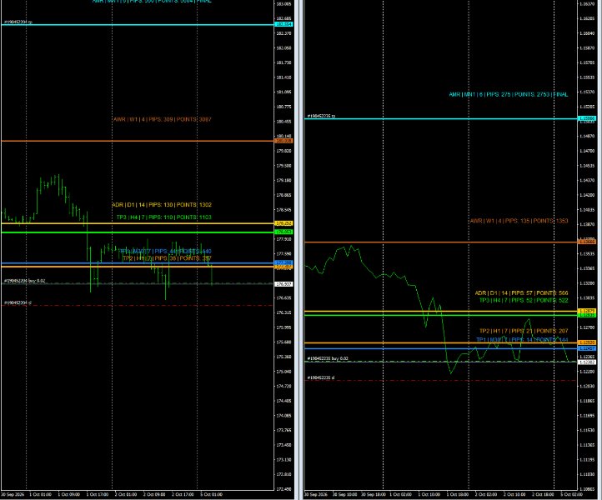This screenshot has width=602, height=500.
Task: Select the green TP3 line in left chart
Action: point(138,232)
